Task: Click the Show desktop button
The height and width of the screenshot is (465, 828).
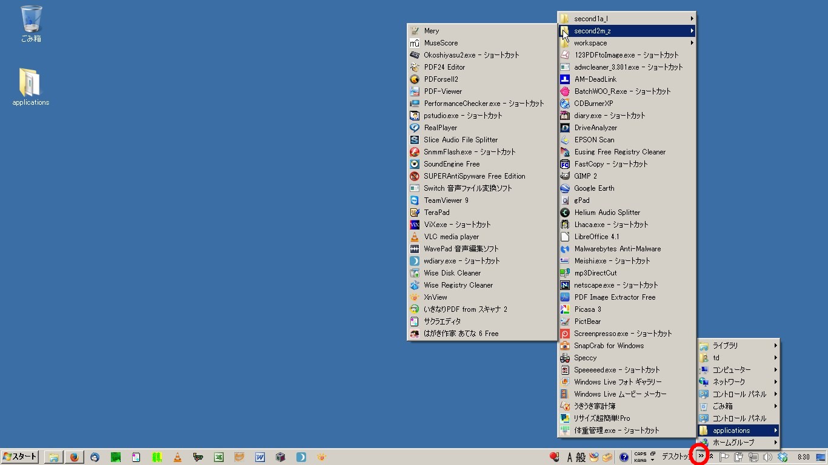Action: (x=821, y=457)
